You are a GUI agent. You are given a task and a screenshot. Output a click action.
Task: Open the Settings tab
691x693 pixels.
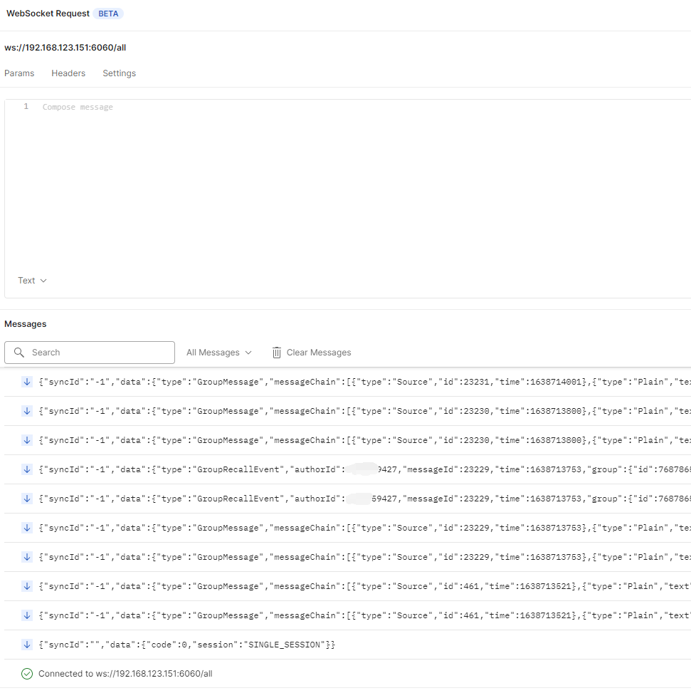point(119,73)
